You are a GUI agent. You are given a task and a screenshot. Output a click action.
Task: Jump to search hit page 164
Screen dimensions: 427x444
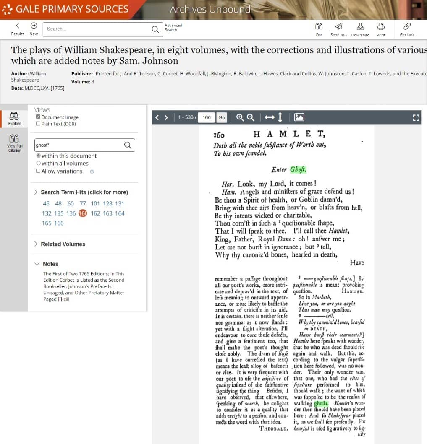(x=120, y=213)
